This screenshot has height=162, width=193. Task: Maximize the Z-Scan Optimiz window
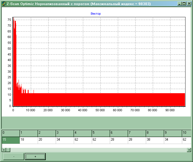pos(184,4)
